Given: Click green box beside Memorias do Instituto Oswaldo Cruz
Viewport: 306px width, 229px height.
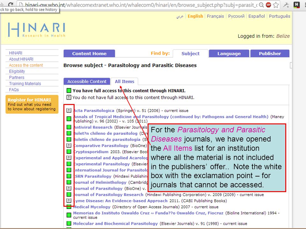Looking at the screenshot, I should click(x=69, y=215).
